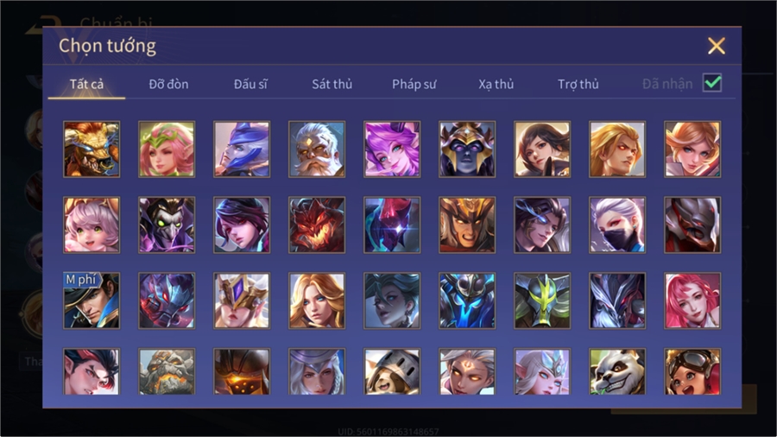Screen dimensions: 777x437
Task: Show the 'Xạ thủ' hero category
Action: 496,85
